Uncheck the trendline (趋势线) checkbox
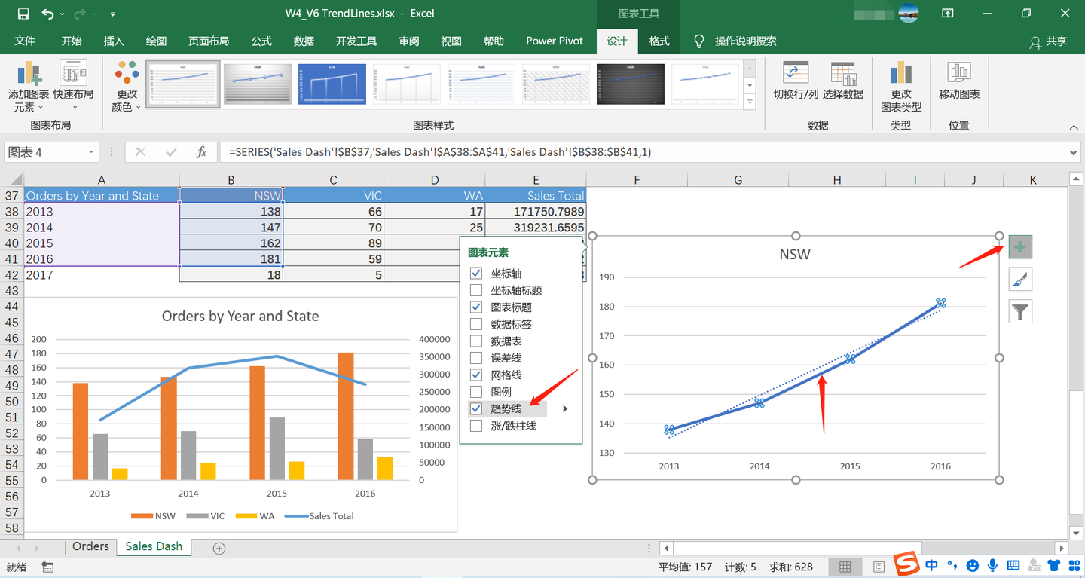1085x578 pixels. click(x=476, y=408)
